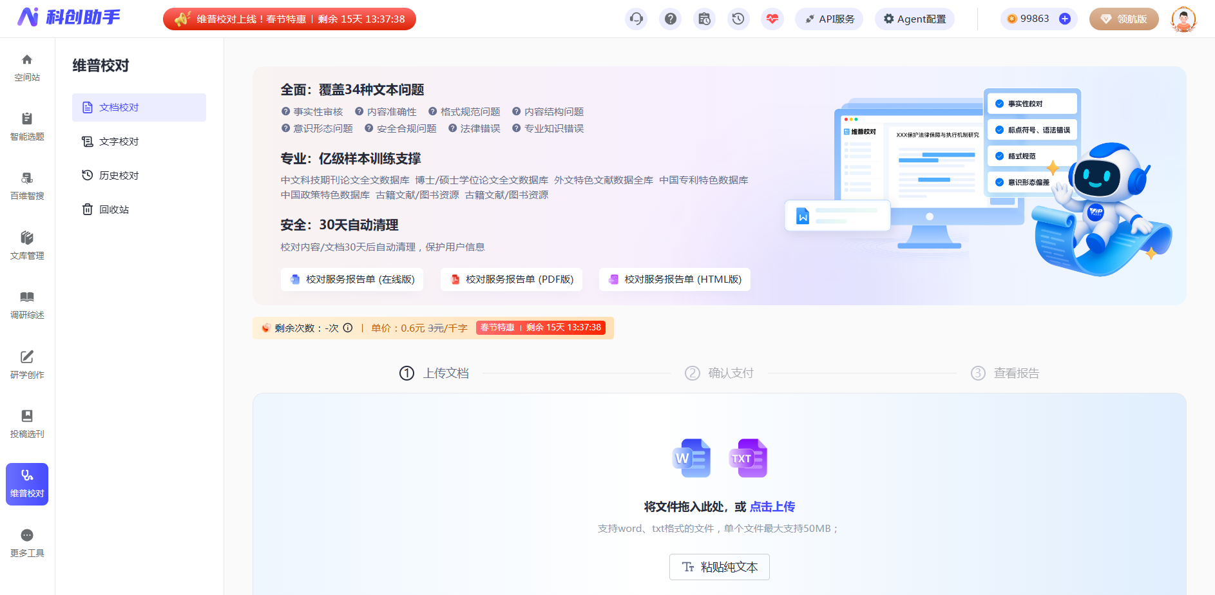Open the history clock icon in the top bar

738,19
